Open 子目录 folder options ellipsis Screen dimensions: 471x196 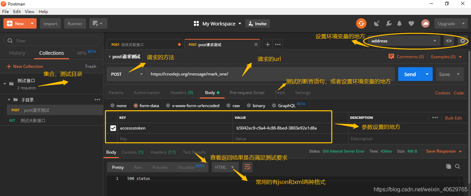(x=97, y=100)
